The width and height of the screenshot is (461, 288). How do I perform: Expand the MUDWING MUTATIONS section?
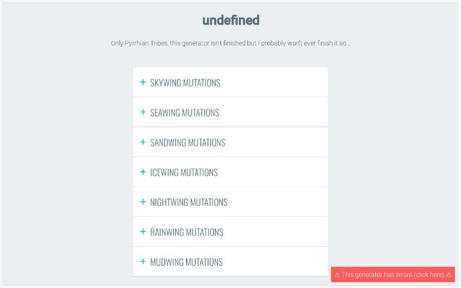tap(186, 262)
